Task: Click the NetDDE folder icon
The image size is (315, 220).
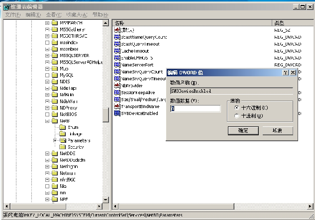Action: tap(55, 154)
